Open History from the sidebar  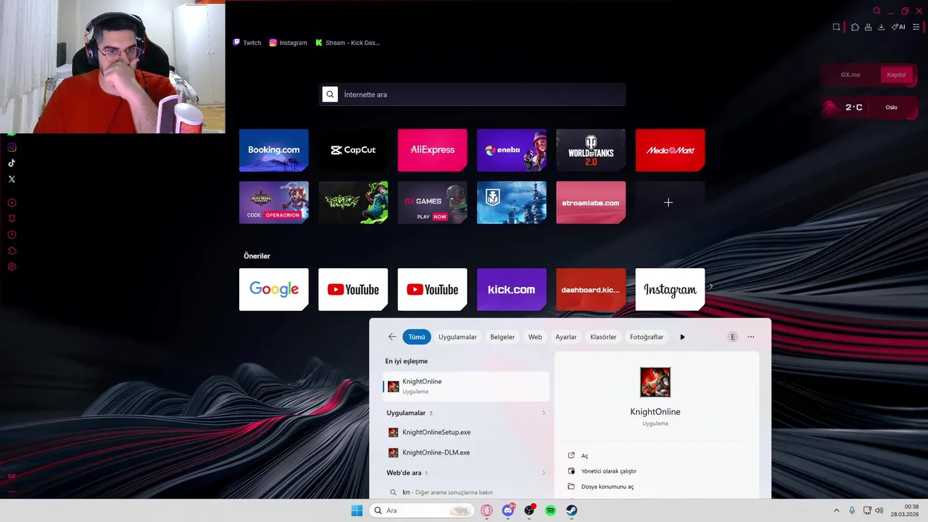coord(12,235)
